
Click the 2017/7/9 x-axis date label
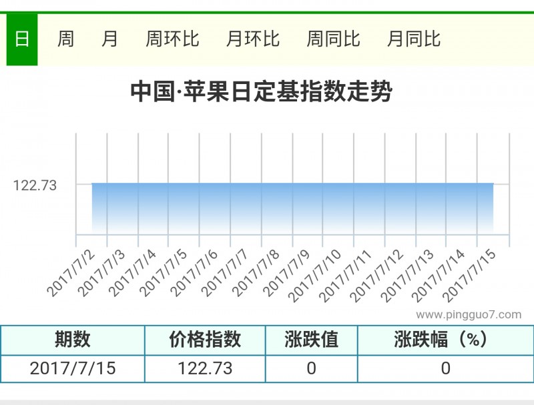287,274
